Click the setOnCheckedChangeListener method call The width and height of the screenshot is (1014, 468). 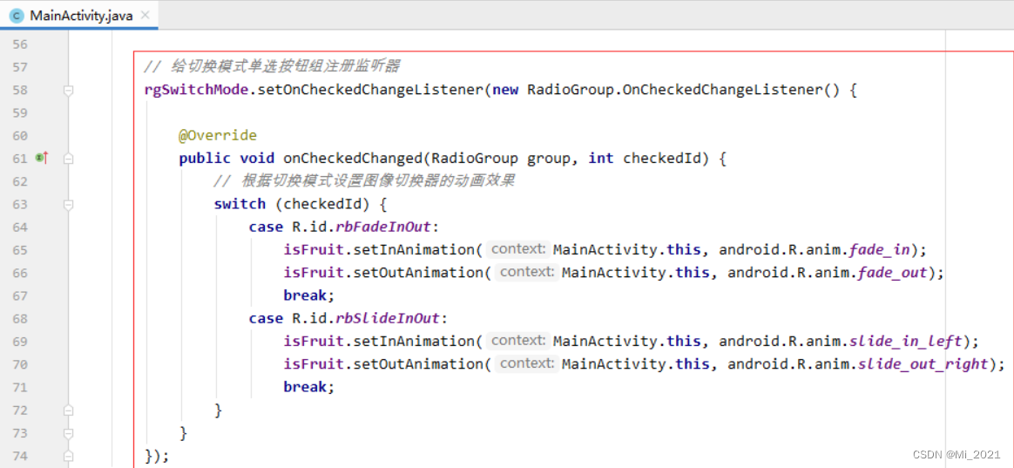tap(368, 90)
